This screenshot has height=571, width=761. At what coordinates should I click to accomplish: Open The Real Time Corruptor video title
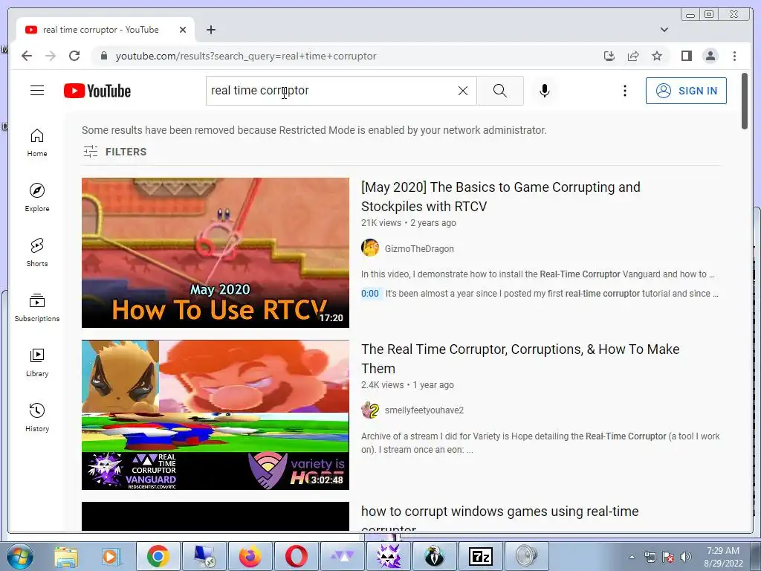coord(520,358)
